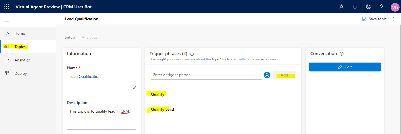Click the blue persona icon beside trigger input
The width and height of the screenshot is (401, 134).
point(267,75)
